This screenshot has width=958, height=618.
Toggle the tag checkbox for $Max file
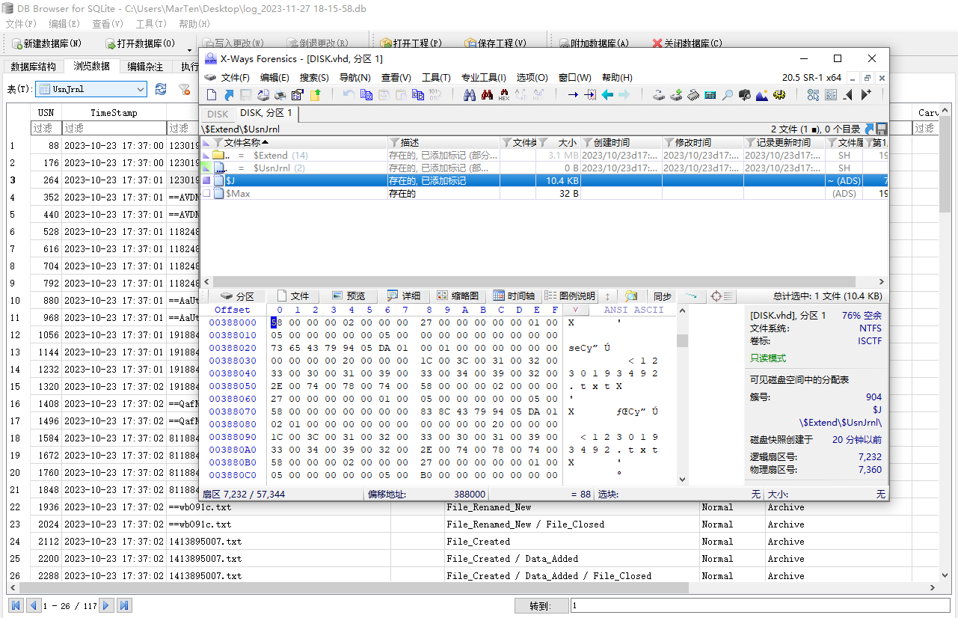tap(207, 193)
